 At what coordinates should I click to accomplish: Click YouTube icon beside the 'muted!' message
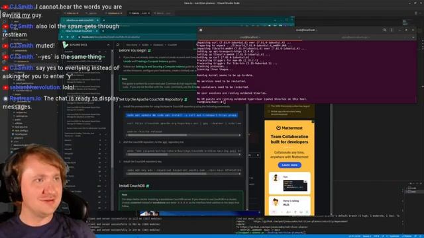pyautogui.click(x=5, y=46)
